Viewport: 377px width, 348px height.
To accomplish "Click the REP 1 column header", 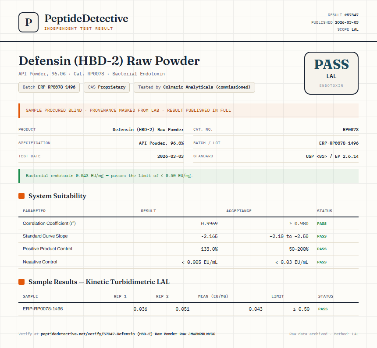I will coord(120,296).
